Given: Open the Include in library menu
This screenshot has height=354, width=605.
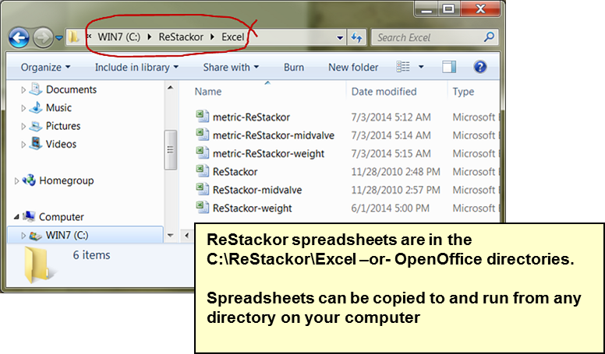Looking at the screenshot, I should click(136, 68).
